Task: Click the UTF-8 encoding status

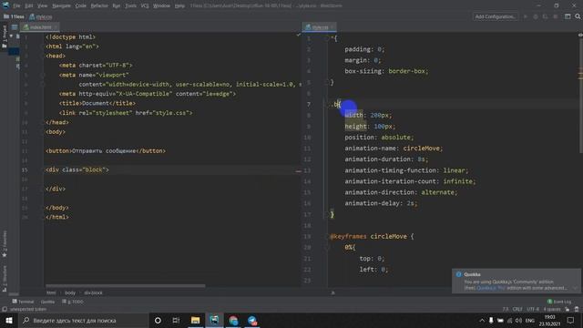Action: [x=533, y=309]
